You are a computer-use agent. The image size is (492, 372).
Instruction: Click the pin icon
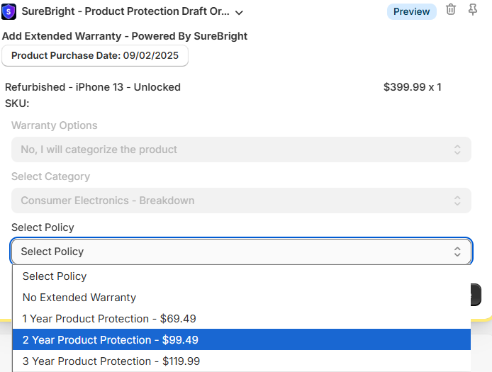[473, 10]
